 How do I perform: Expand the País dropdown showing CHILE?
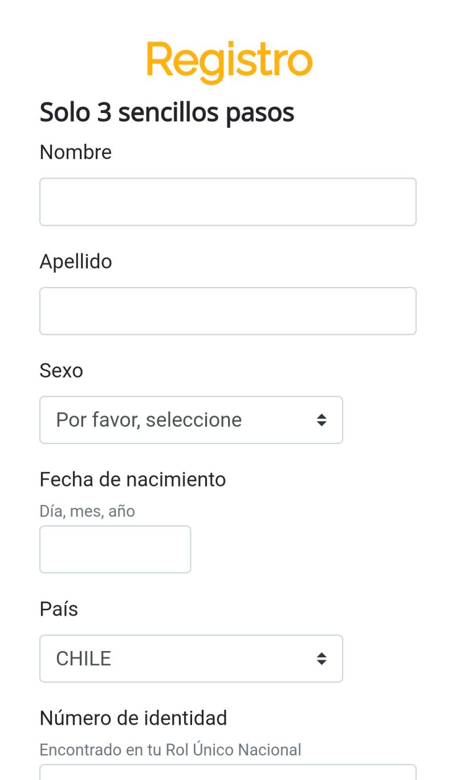coord(191,658)
